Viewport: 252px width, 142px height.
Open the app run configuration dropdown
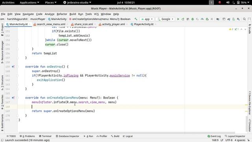pyautogui.click(x=147, y=19)
